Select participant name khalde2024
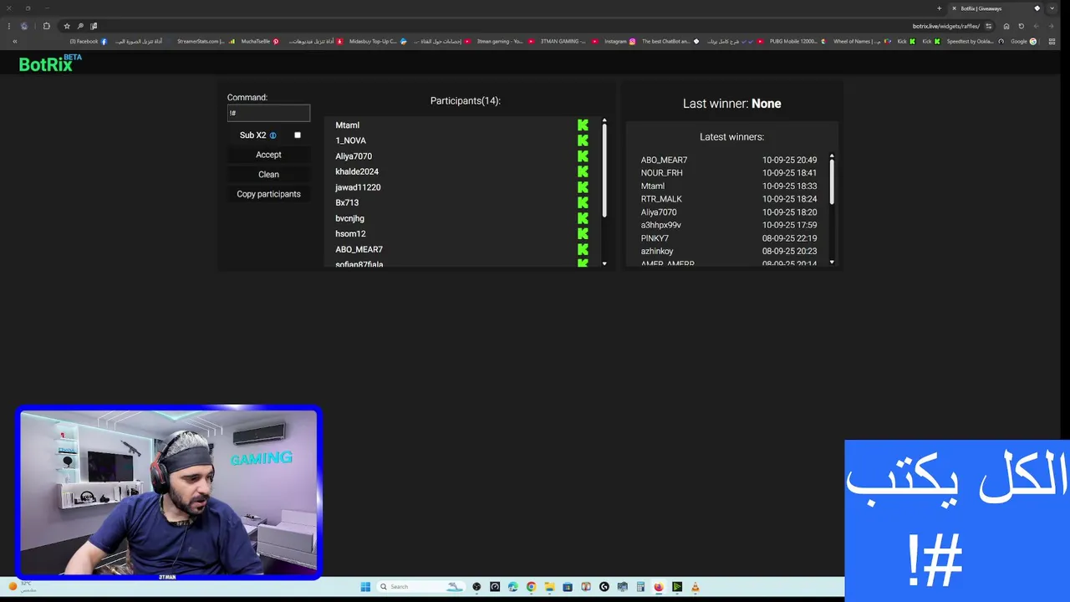Image resolution: width=1070 pixels, height=602 pixels. coord(357,171)
